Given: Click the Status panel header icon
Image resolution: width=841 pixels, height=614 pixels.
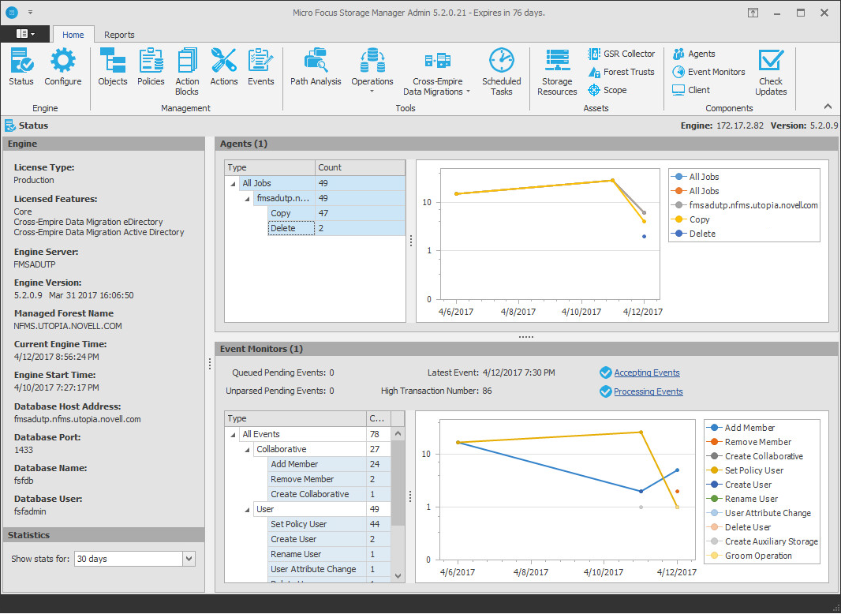Looking at the screenshot, I should [10, 125].
